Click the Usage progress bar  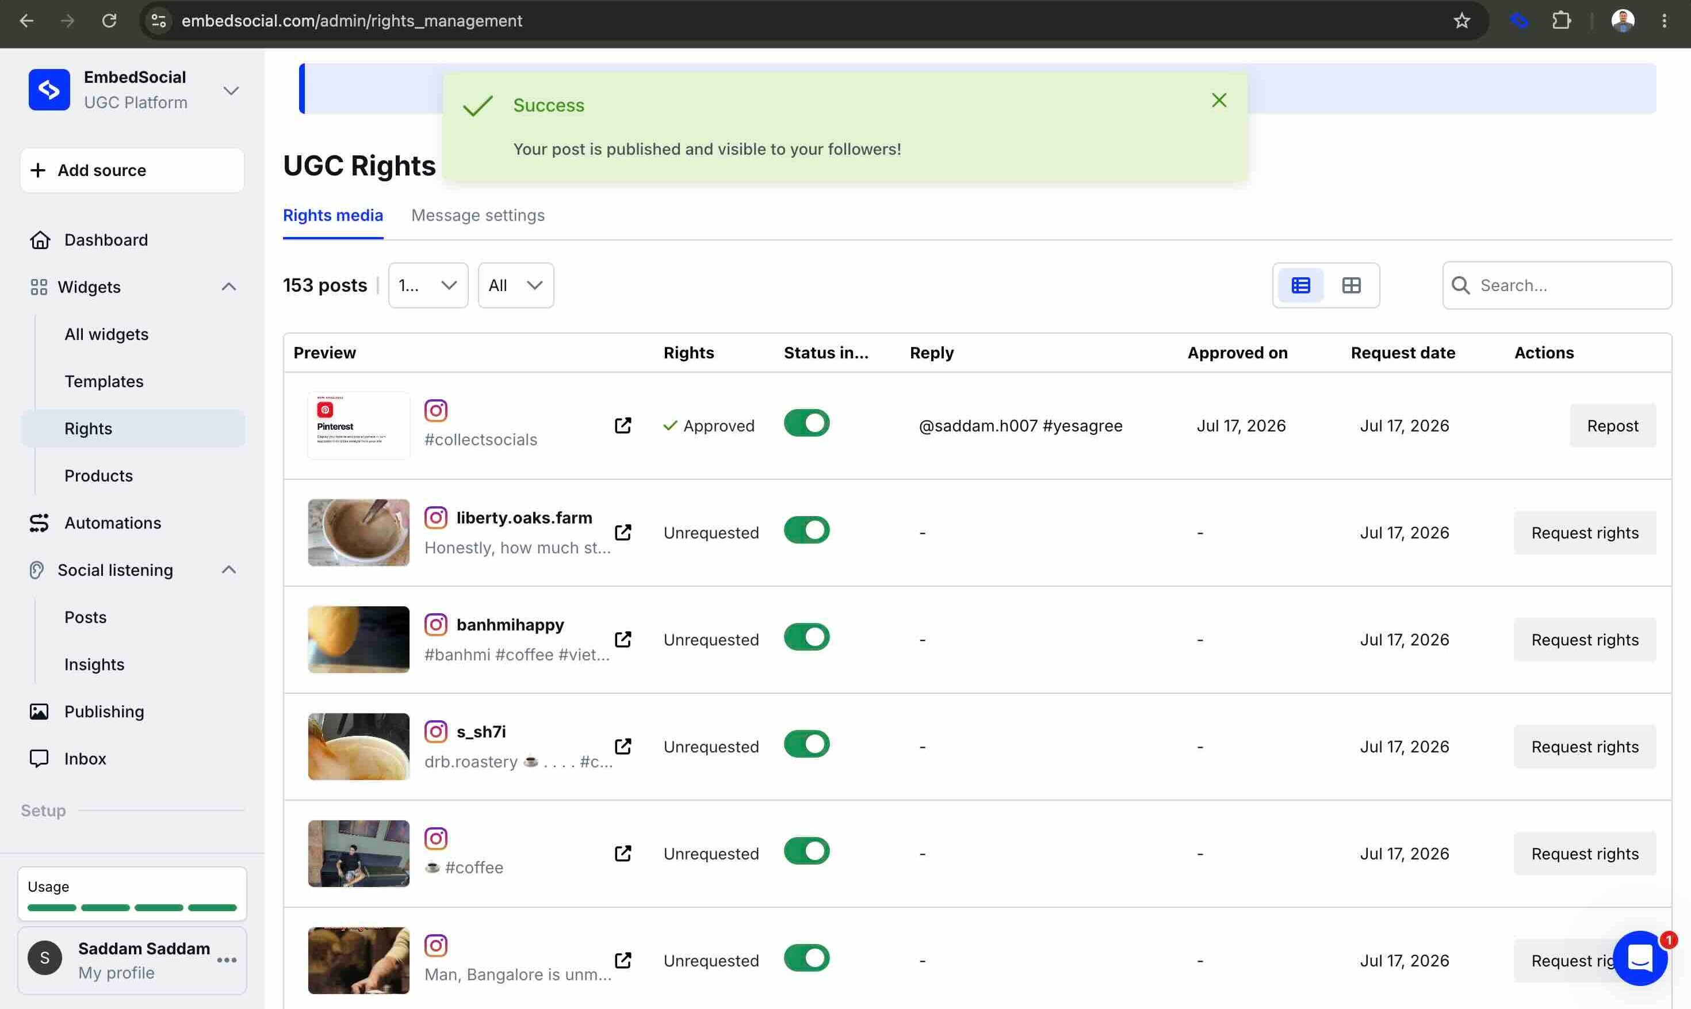click(x=132, y=908)
